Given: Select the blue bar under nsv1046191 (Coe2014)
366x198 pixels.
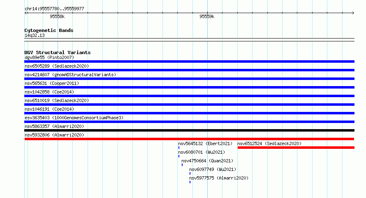Looking at the screenshot, I should 189,113.
